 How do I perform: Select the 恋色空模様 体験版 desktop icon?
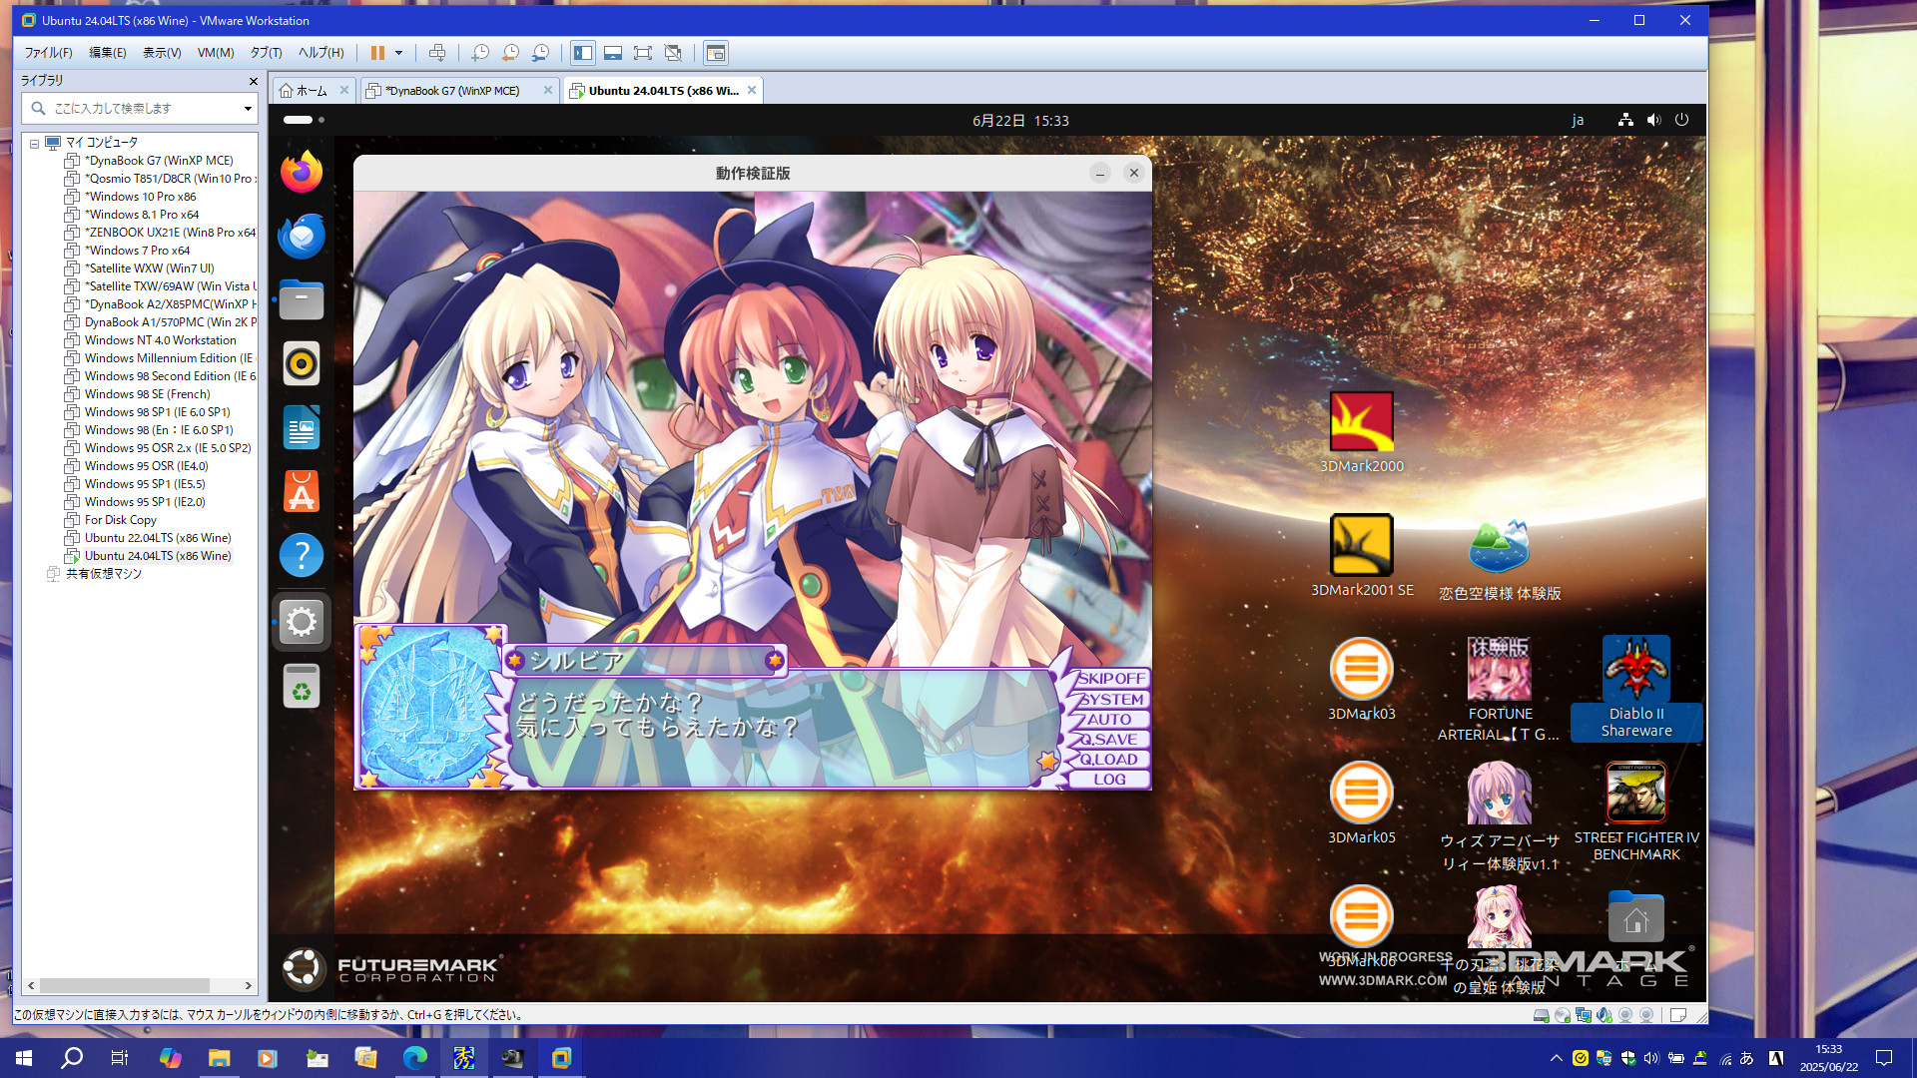[x=1499, y=559]
